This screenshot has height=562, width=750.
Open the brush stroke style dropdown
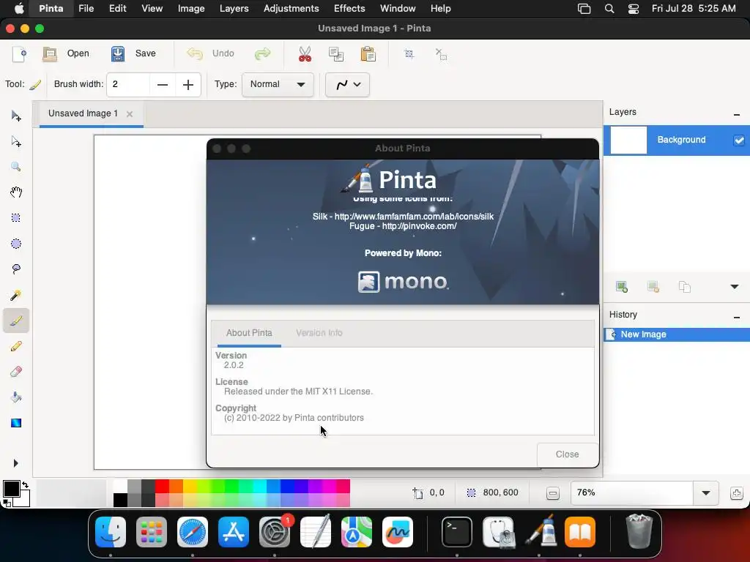[347, 85]
